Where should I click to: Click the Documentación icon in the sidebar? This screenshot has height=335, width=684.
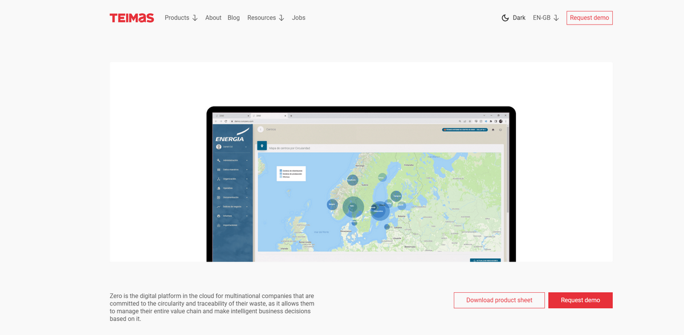219,197
